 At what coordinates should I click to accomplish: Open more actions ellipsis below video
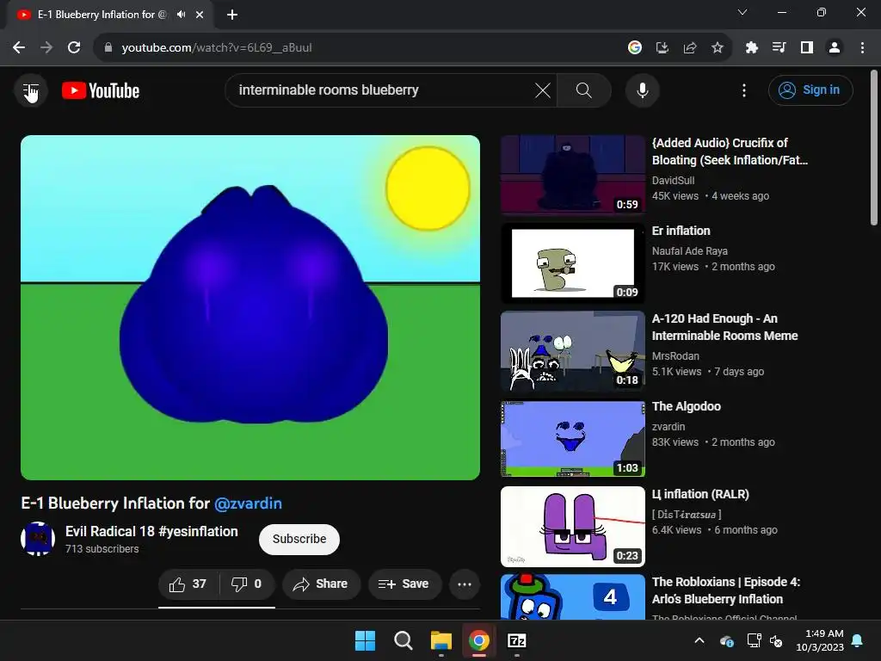[464, 584]
